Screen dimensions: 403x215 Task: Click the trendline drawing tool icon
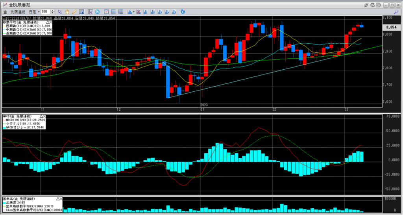pos(81,12)
